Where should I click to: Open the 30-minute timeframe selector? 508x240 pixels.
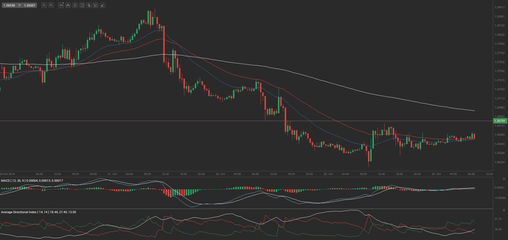61,5
